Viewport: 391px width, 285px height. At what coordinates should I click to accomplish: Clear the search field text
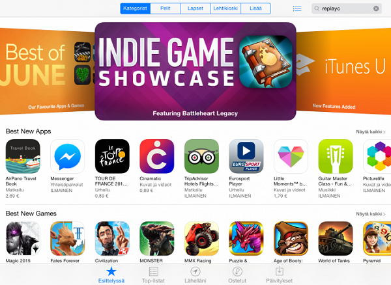point(376,8)
